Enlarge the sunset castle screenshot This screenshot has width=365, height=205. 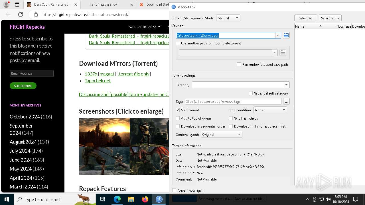click(x=104, y=132)
